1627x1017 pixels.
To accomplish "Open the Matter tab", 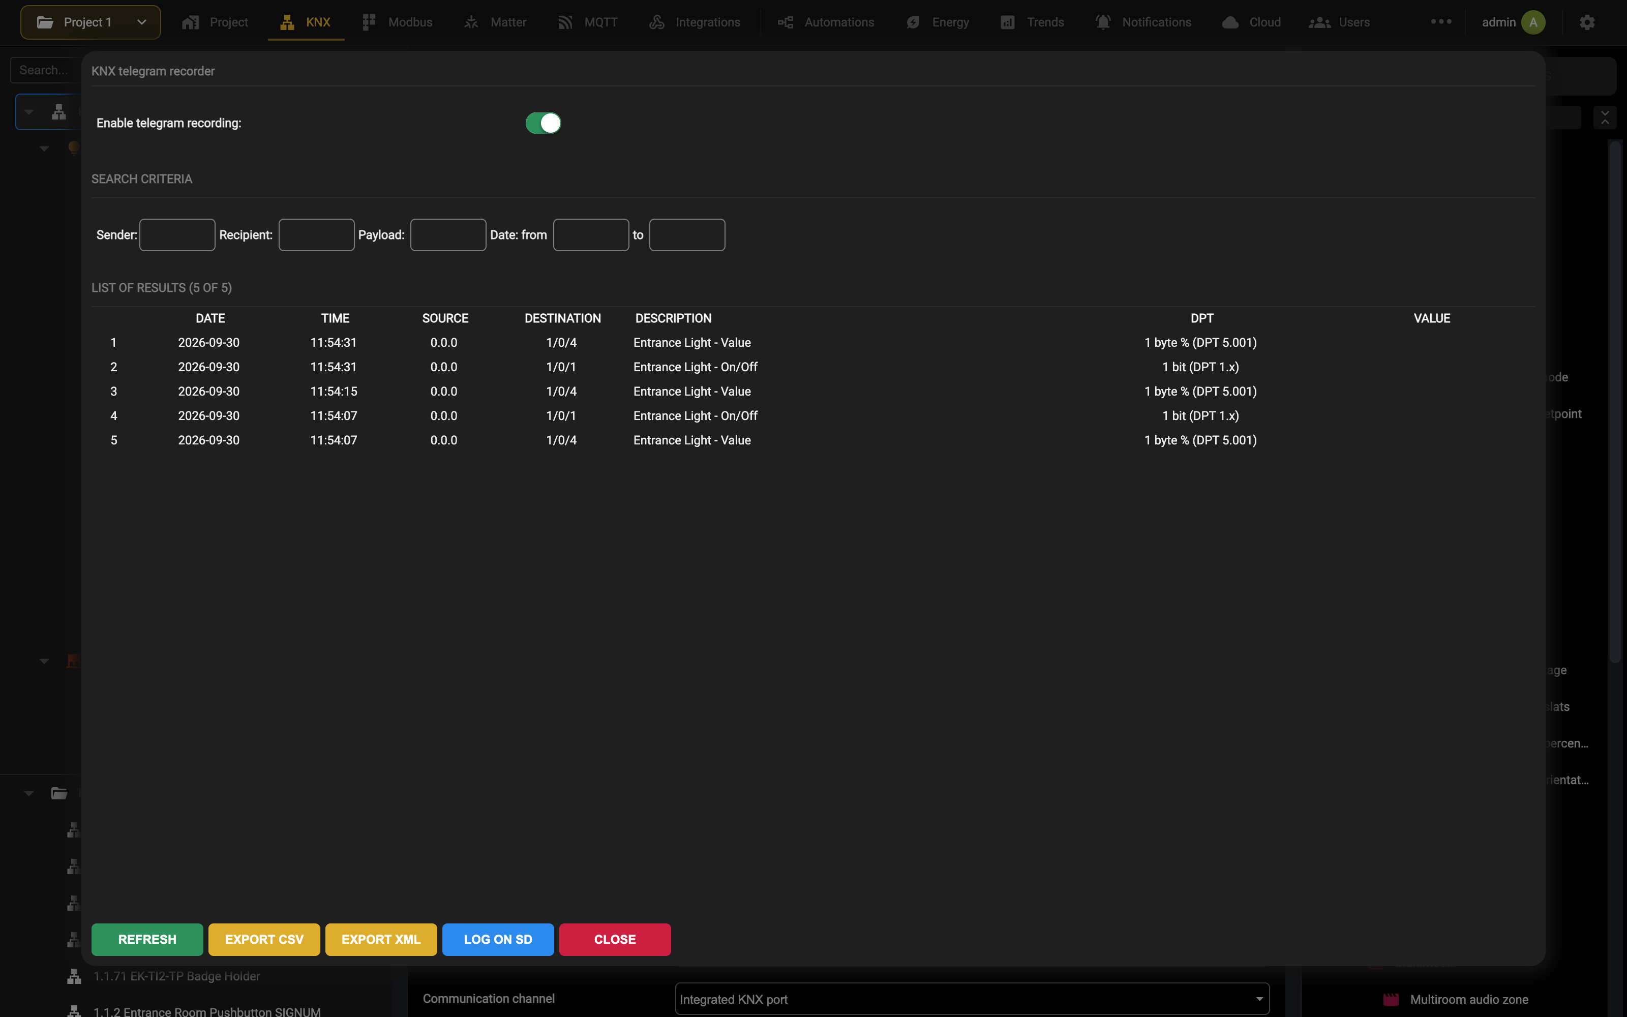I will coord(496,22).
